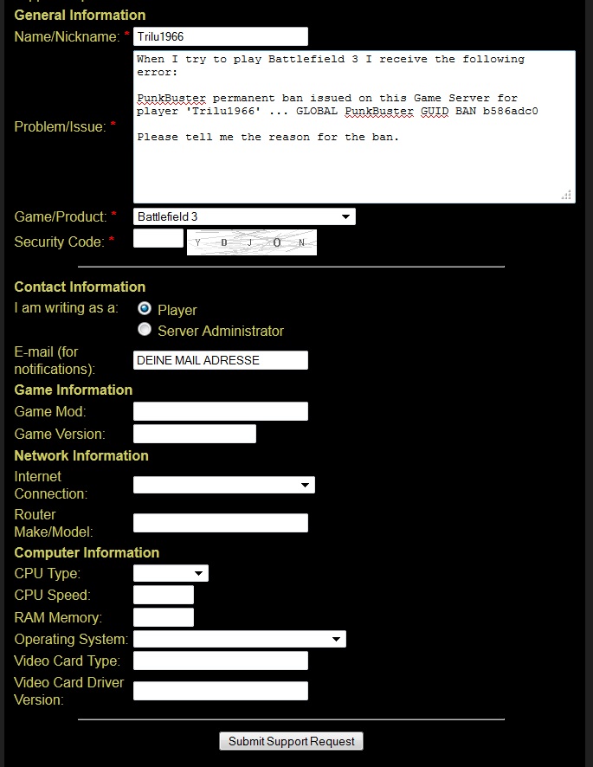Click the Name/Nickname field containing Trilu1966
593x767 pixels.
pyautogui.click(x=221, y=36)
